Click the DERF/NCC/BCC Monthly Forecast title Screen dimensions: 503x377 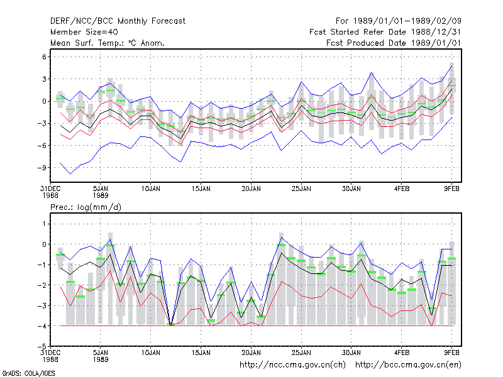tap(118, 21)
